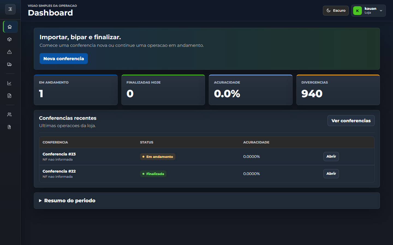Open the kauan user menu chevron
The height and width of the screenshot is (245, 393).
[x=381, y=11]
